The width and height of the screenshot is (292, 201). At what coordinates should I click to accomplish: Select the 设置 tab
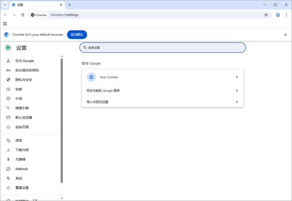click(x=37, y=5)
